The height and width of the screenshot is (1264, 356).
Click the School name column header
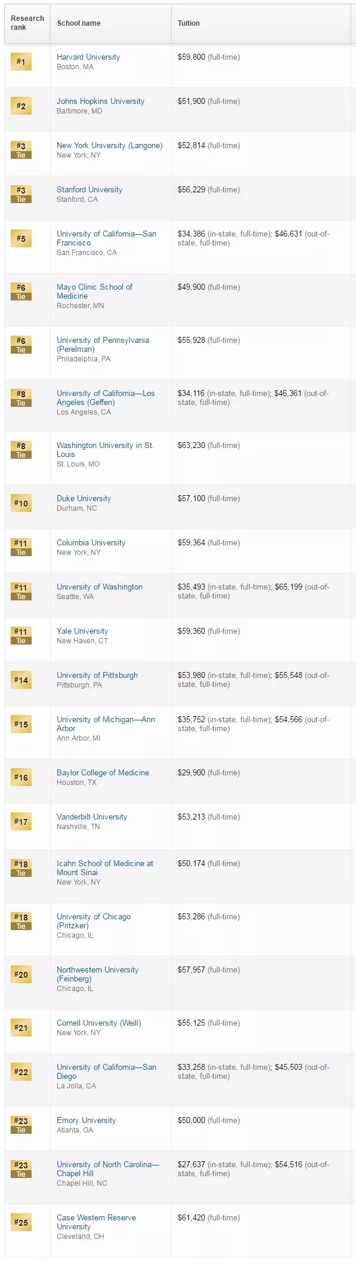click(79, 23)
